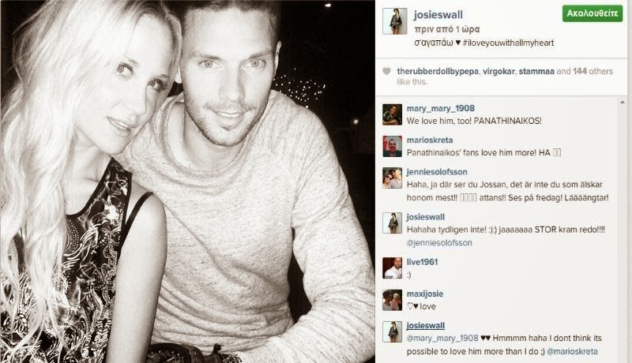The width and height of the screenshot is (632, 363).
Task: Open live1961 commenter avatar
Action: pyautogui.click(x=392, y=268)
